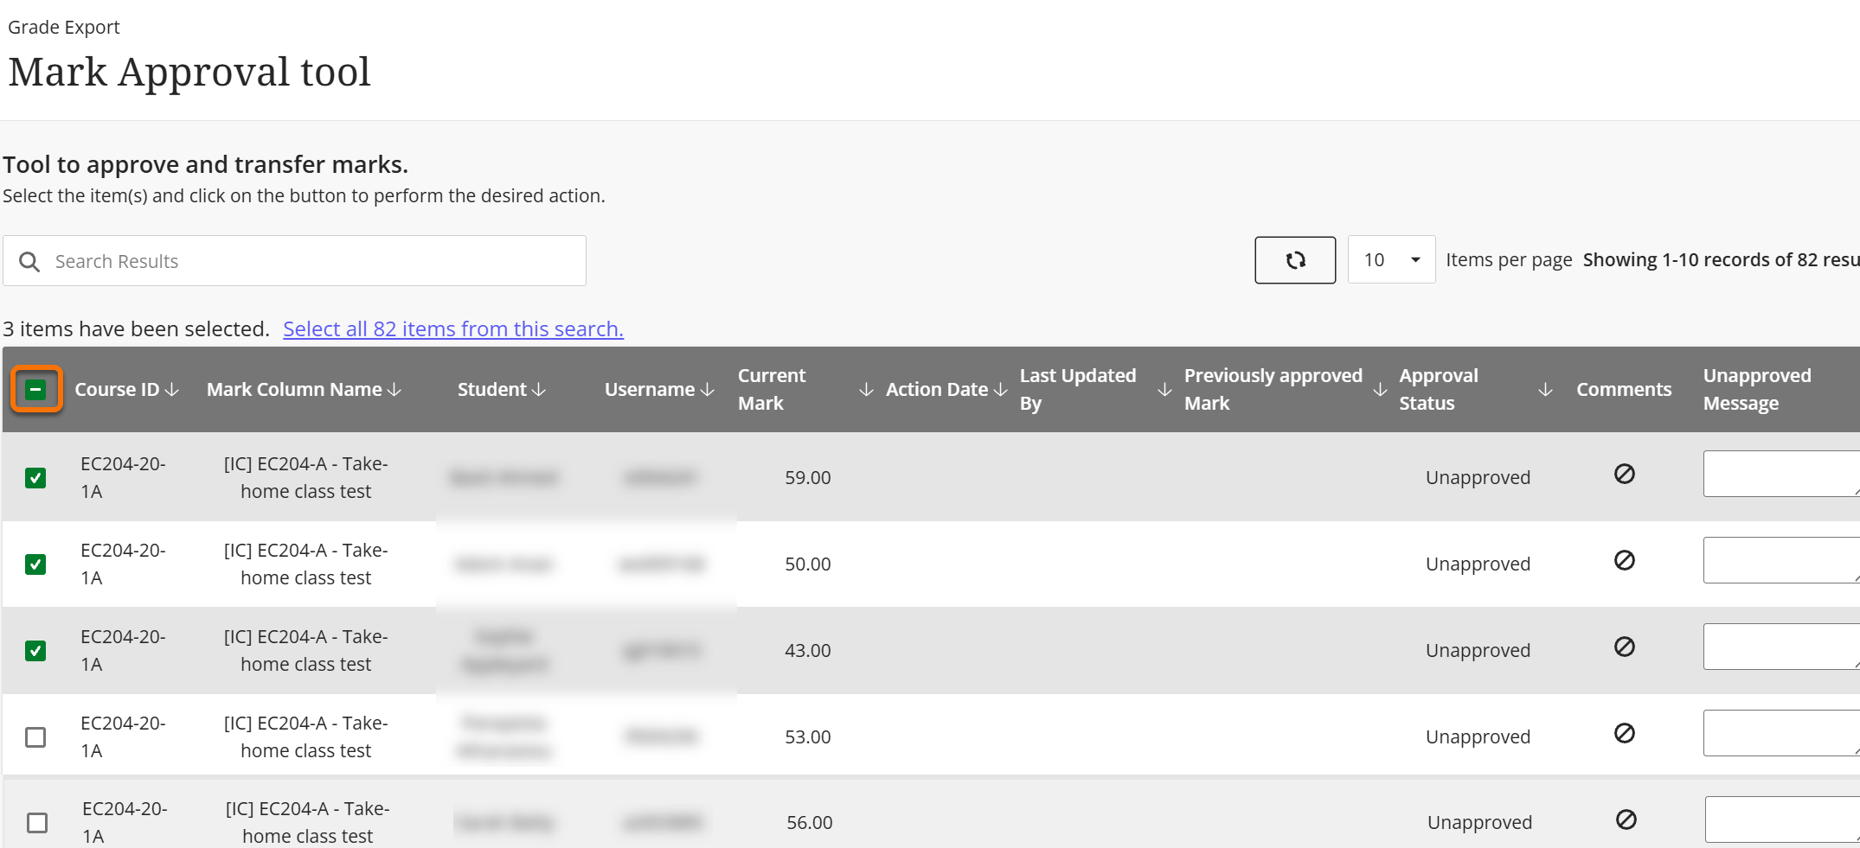Sort table by Mark Column Name header

pyautogui.click(x=294, y=390)
